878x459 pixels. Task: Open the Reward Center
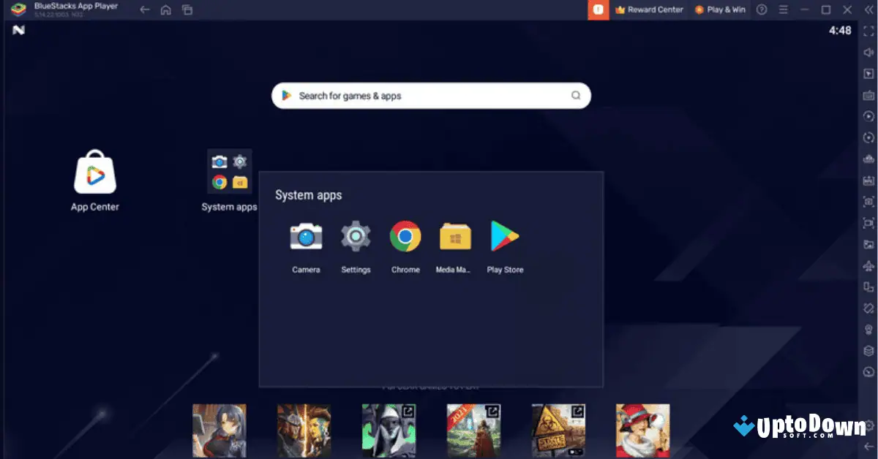click(650, 10)
